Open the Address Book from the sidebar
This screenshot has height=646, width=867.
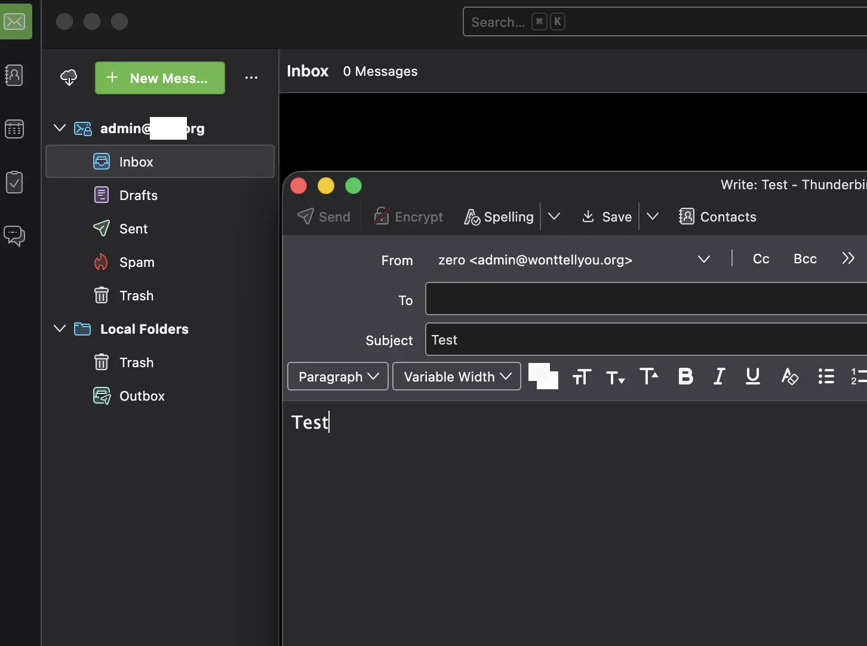coord(14,75)
